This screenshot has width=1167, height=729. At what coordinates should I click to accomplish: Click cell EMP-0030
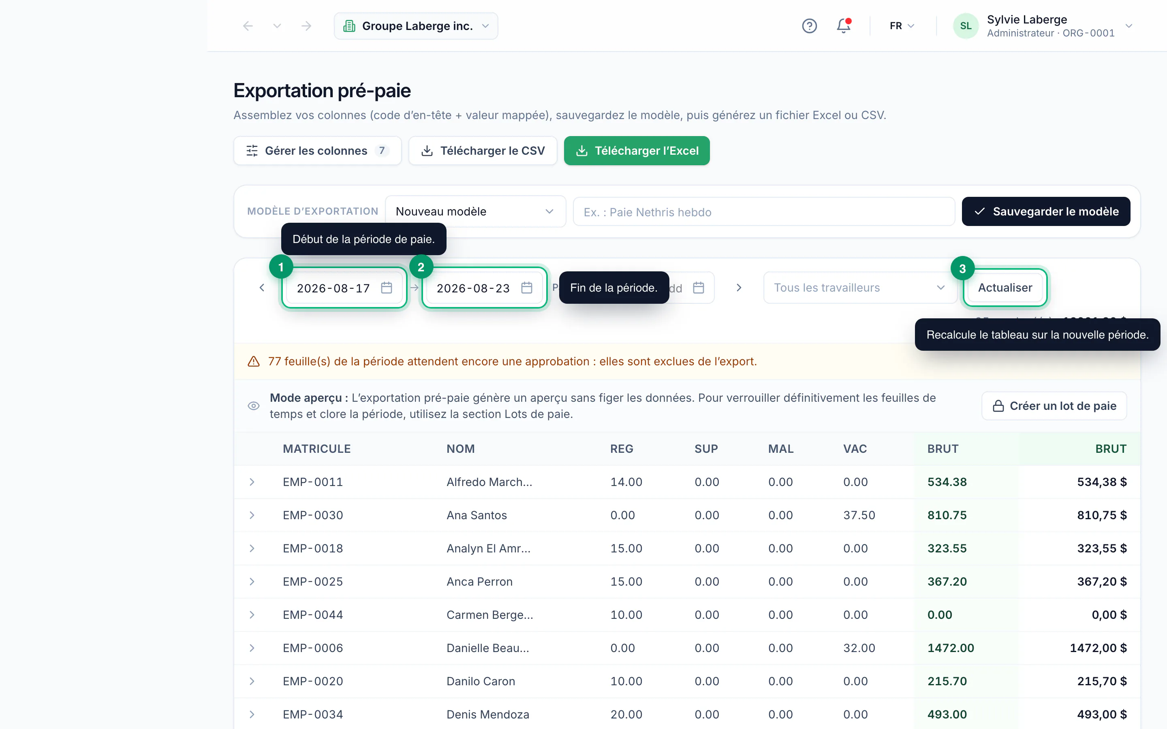point(313,516)
